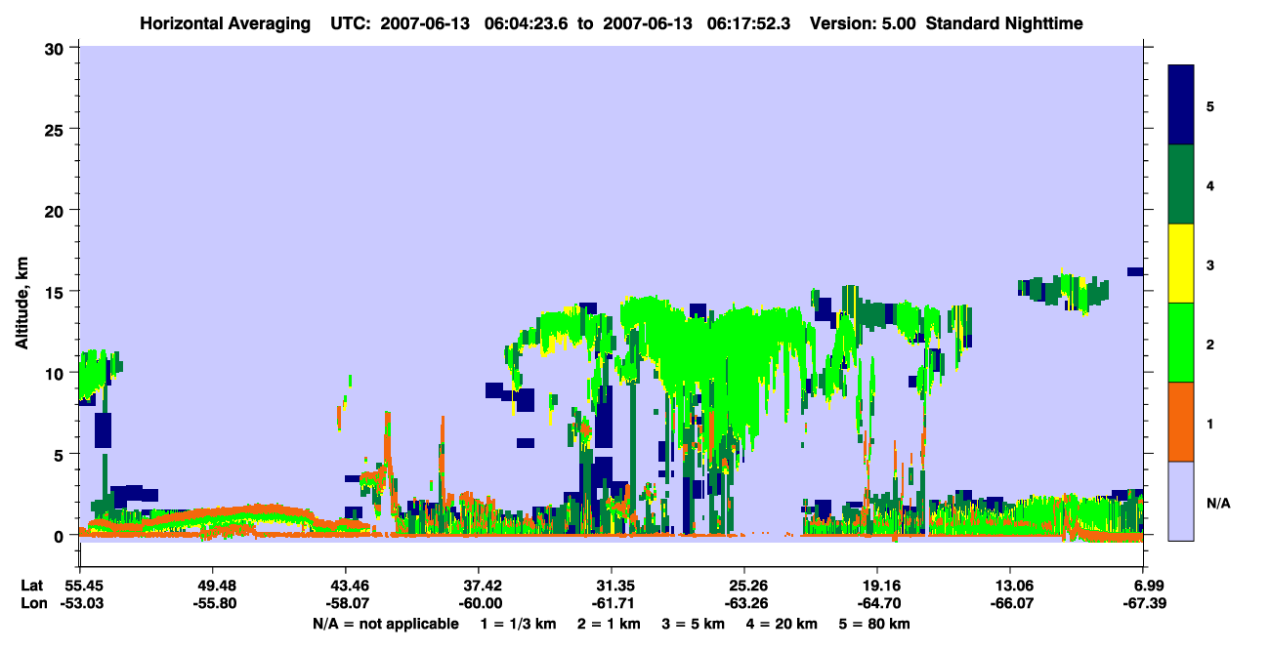Click the dark green colorbar segment for 4

tap(1181, 184)
